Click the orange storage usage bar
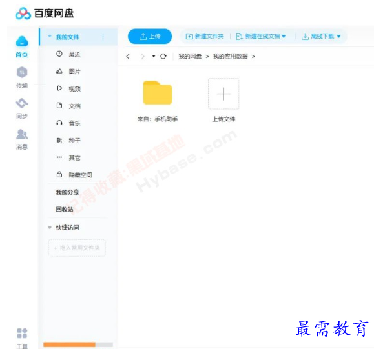374x349 pixels. coord(69,344)
